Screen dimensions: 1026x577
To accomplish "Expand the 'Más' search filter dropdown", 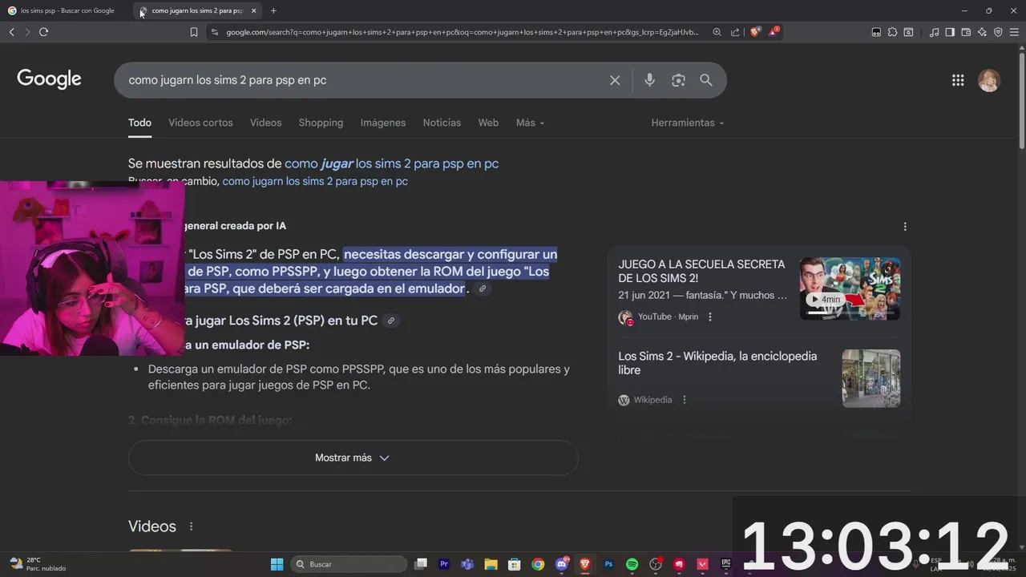I will click(530, 123).
